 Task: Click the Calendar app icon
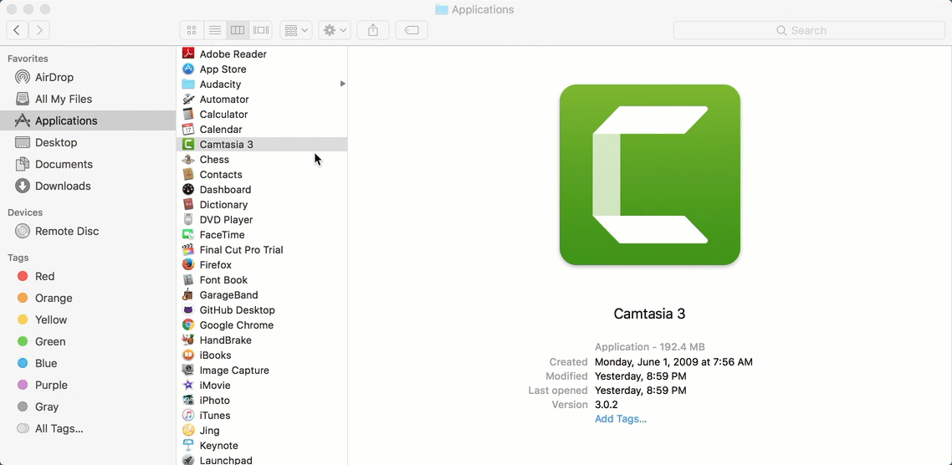(x=188, y=130)
